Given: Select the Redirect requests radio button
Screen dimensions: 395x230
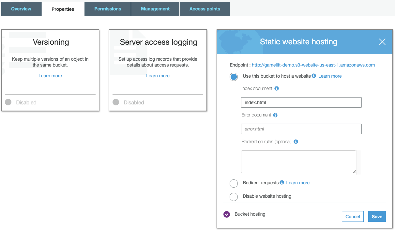Looking at the screenshot, I should (234, 183).
